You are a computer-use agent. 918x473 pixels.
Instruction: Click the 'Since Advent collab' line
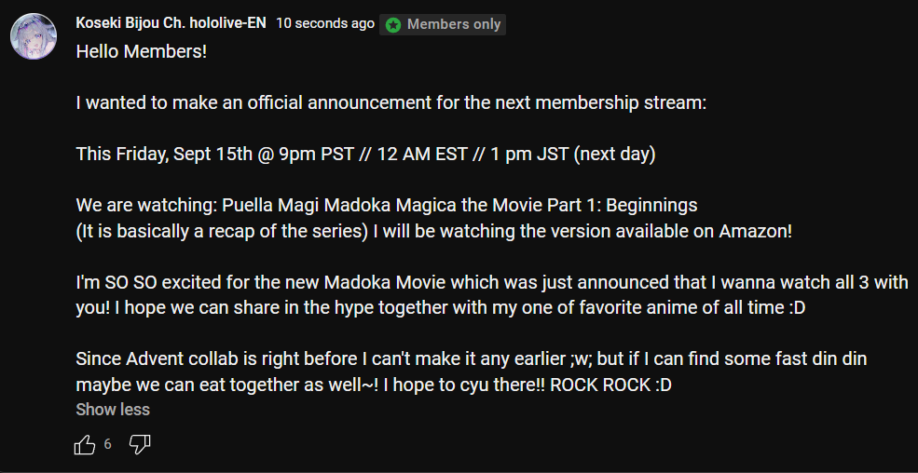(x=472, y=359)
